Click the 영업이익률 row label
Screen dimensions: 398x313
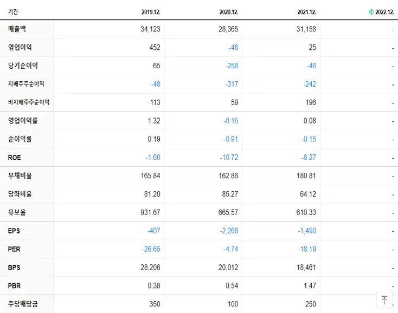click(23, 121)
